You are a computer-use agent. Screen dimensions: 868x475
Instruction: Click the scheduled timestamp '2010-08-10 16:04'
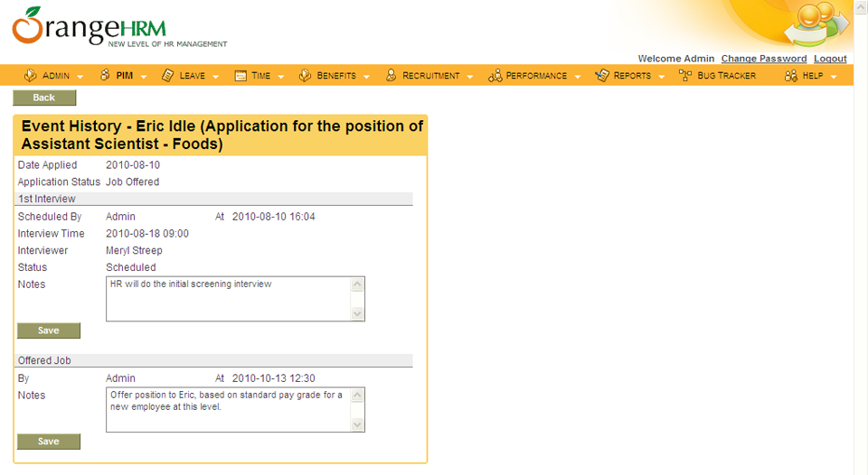(273, 217)
